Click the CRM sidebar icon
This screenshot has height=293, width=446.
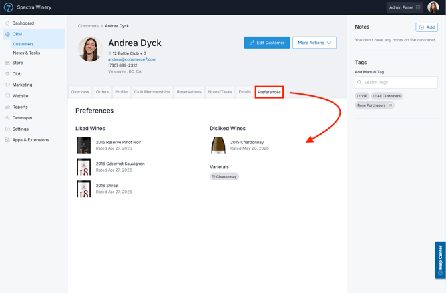coord(7,34)
